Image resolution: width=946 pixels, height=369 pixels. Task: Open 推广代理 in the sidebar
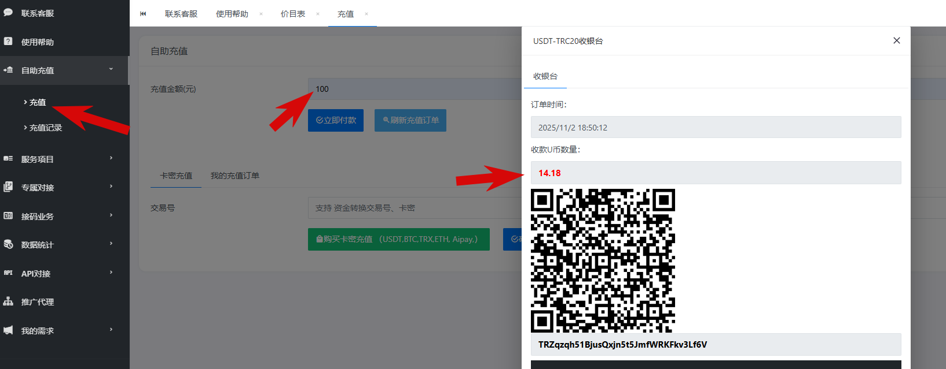point(38,302)
